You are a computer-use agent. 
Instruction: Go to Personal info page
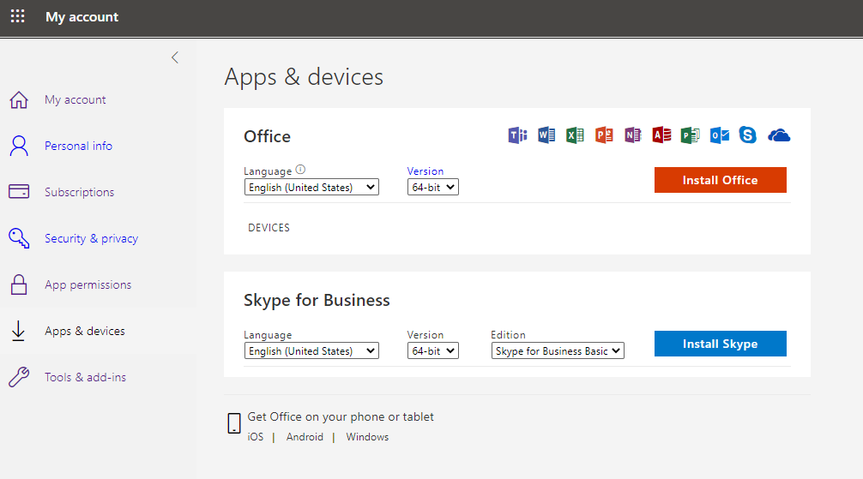point(78,146)
